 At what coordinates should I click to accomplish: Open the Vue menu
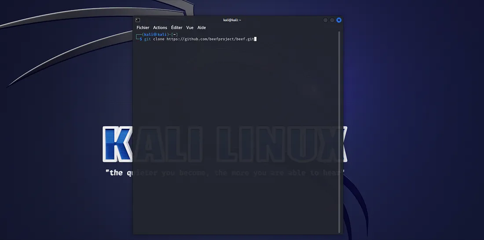click(x=190, y=28)
